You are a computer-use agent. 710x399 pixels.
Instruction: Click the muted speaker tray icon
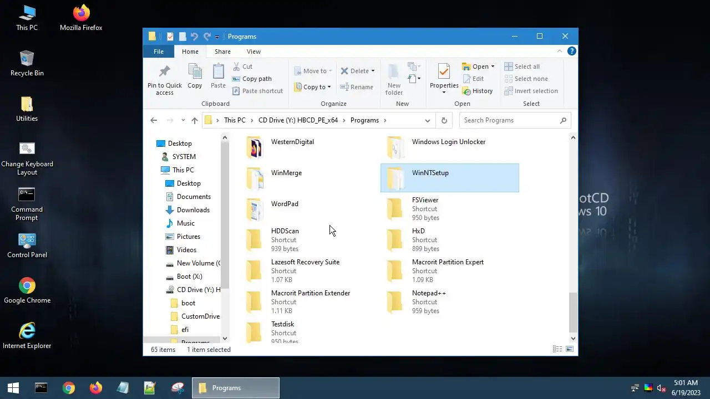pyautogui.click(x=661, y=388)
